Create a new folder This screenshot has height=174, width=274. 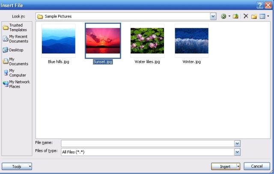pyautogui.click(x=254, y=16)
